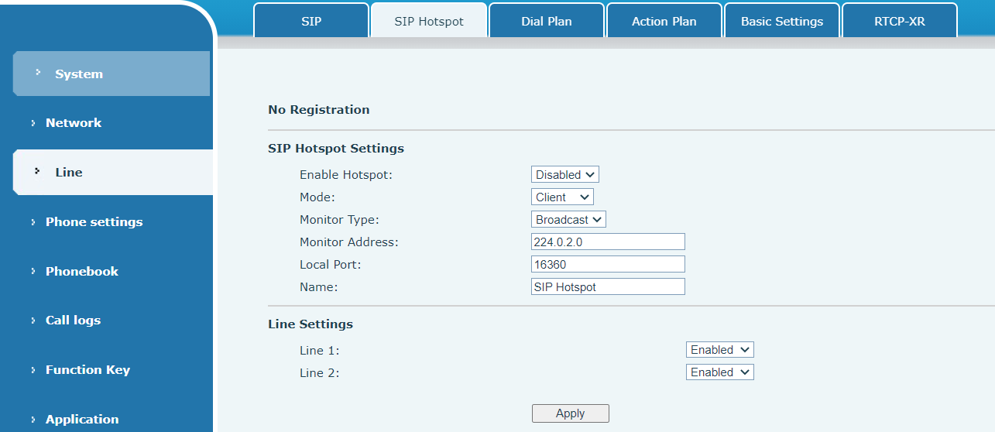Select Line in the sidebar
The image size is (995, 432).
click(113, 172)
